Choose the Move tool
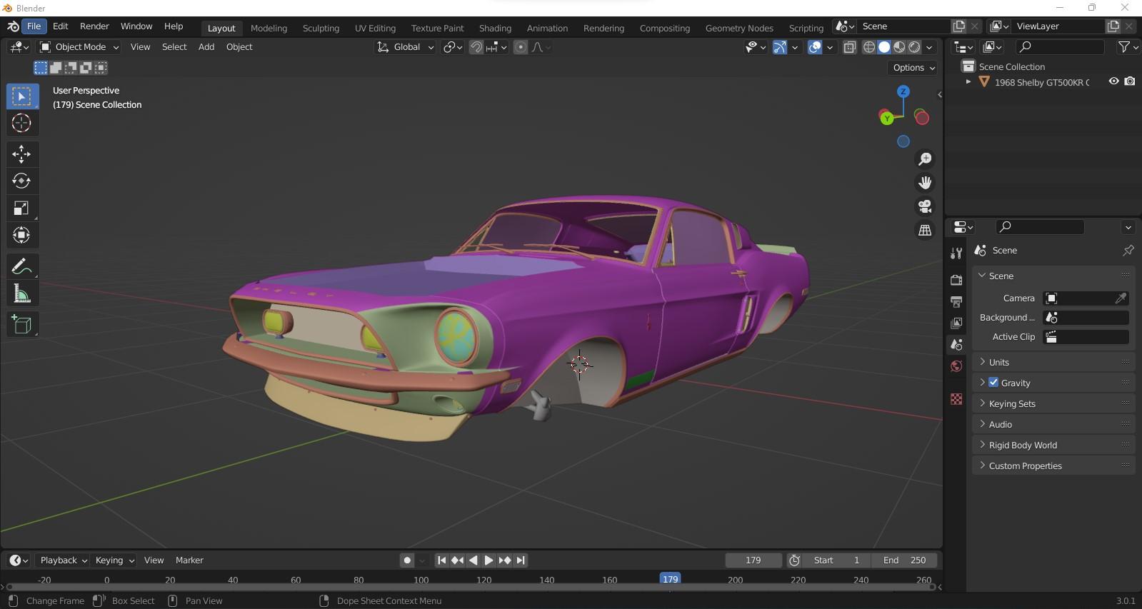The width and height of the screenshot is (1142, 609). click(21, 153)
